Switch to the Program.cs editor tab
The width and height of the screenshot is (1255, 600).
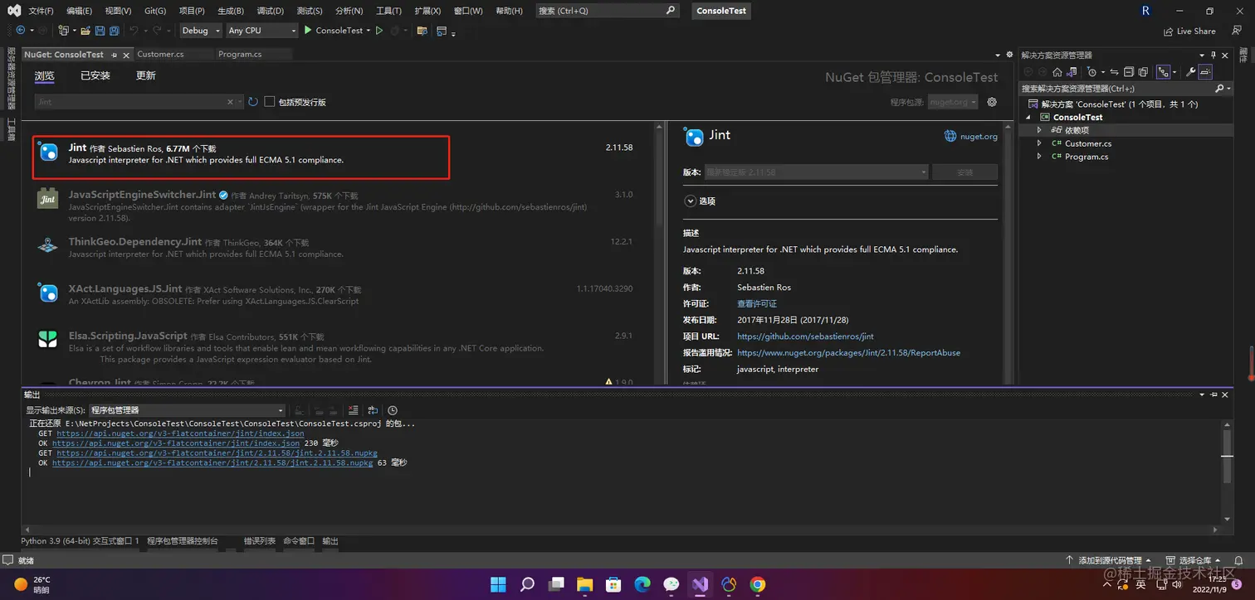[240, 54]
